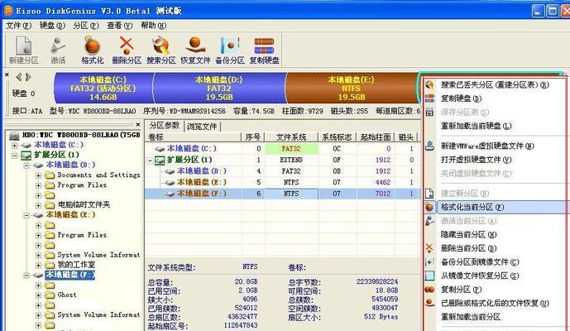
Task: Switch to the 分区参数 tab
Action: pos(165,126)
